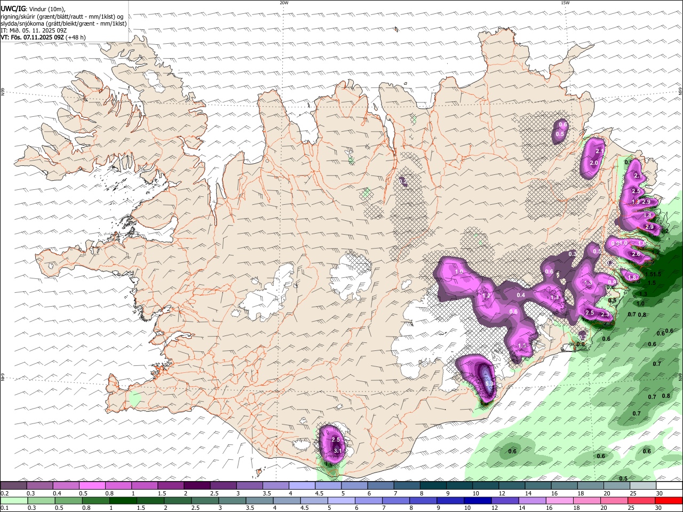Click the light violet swatch labeled 14 in green legend row
683x512 pixels.
click(533, 501)
